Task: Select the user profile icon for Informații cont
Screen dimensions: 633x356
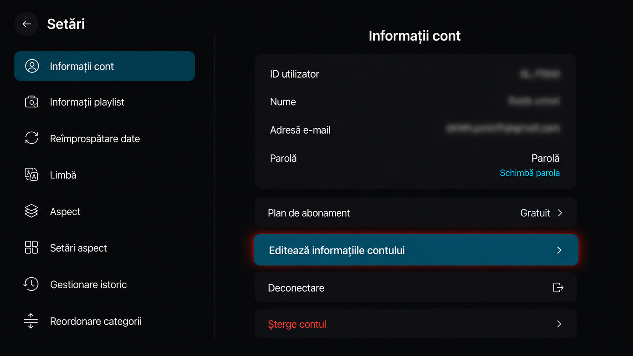Action: (32, 66)
